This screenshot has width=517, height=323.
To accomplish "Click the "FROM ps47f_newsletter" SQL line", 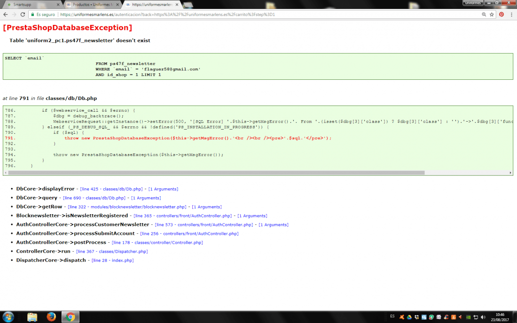I will tap(125, 63).
